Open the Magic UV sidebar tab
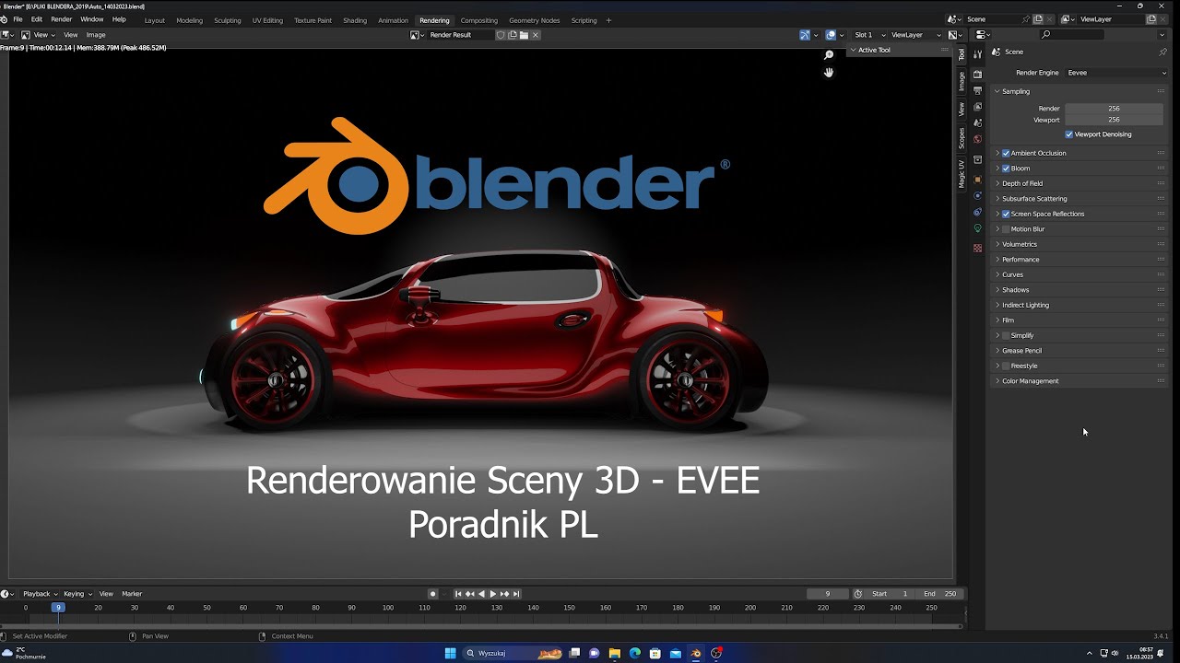This screenshot has width=1180, height=663. coord(962,174)
